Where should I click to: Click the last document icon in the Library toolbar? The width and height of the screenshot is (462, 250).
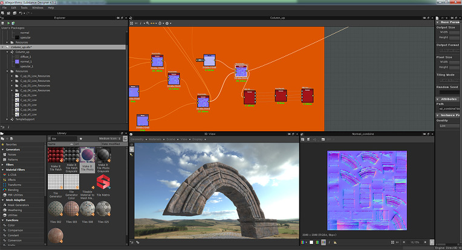pyautogui.click(x=11, y=138)
